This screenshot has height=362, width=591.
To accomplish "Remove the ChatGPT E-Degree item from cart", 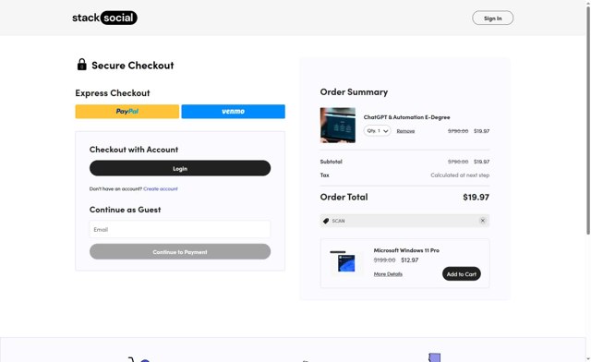I will point(405,131).
